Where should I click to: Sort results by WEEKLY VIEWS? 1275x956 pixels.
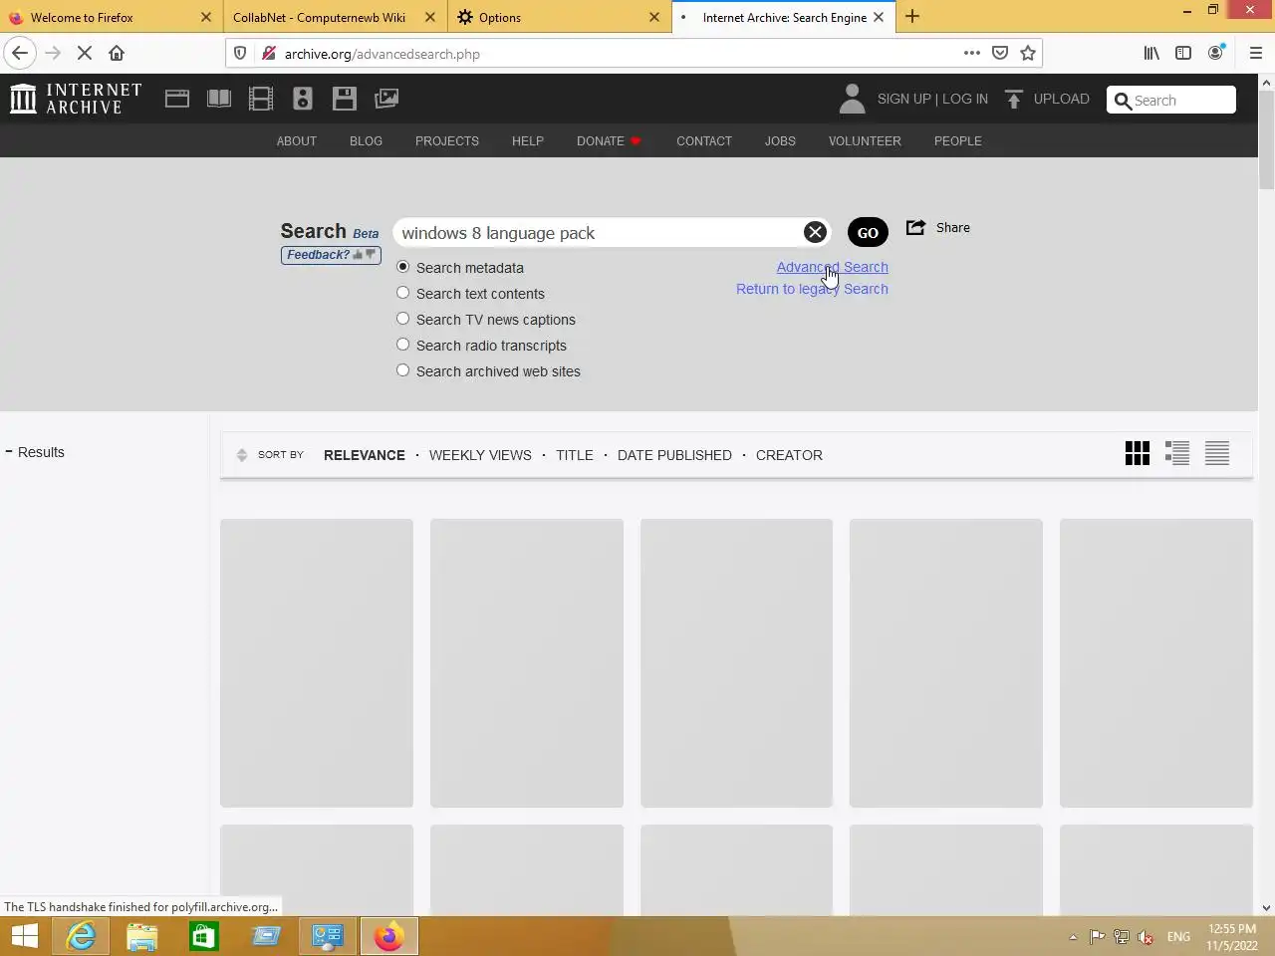click(x=480, y=455)
